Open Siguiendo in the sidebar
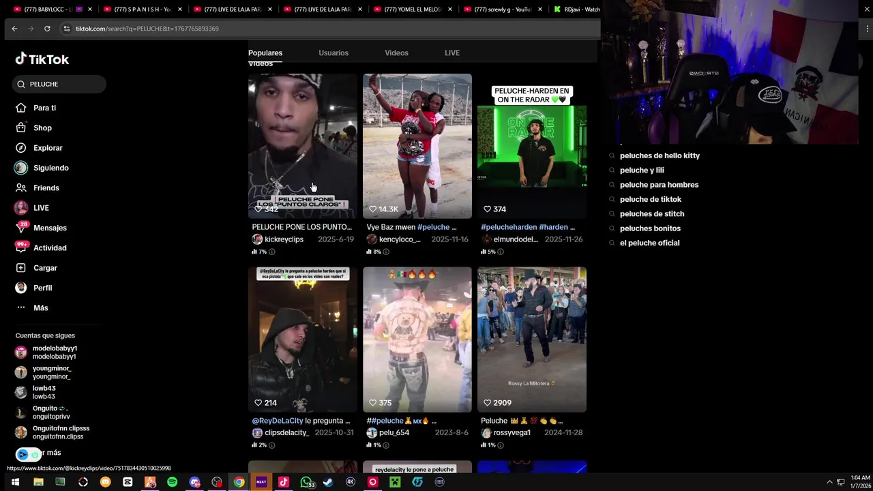The height and width of the screenshot is (491, 873). coord(51,168)
